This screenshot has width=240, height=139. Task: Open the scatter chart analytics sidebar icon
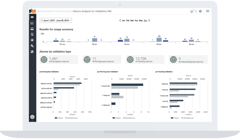32,23
